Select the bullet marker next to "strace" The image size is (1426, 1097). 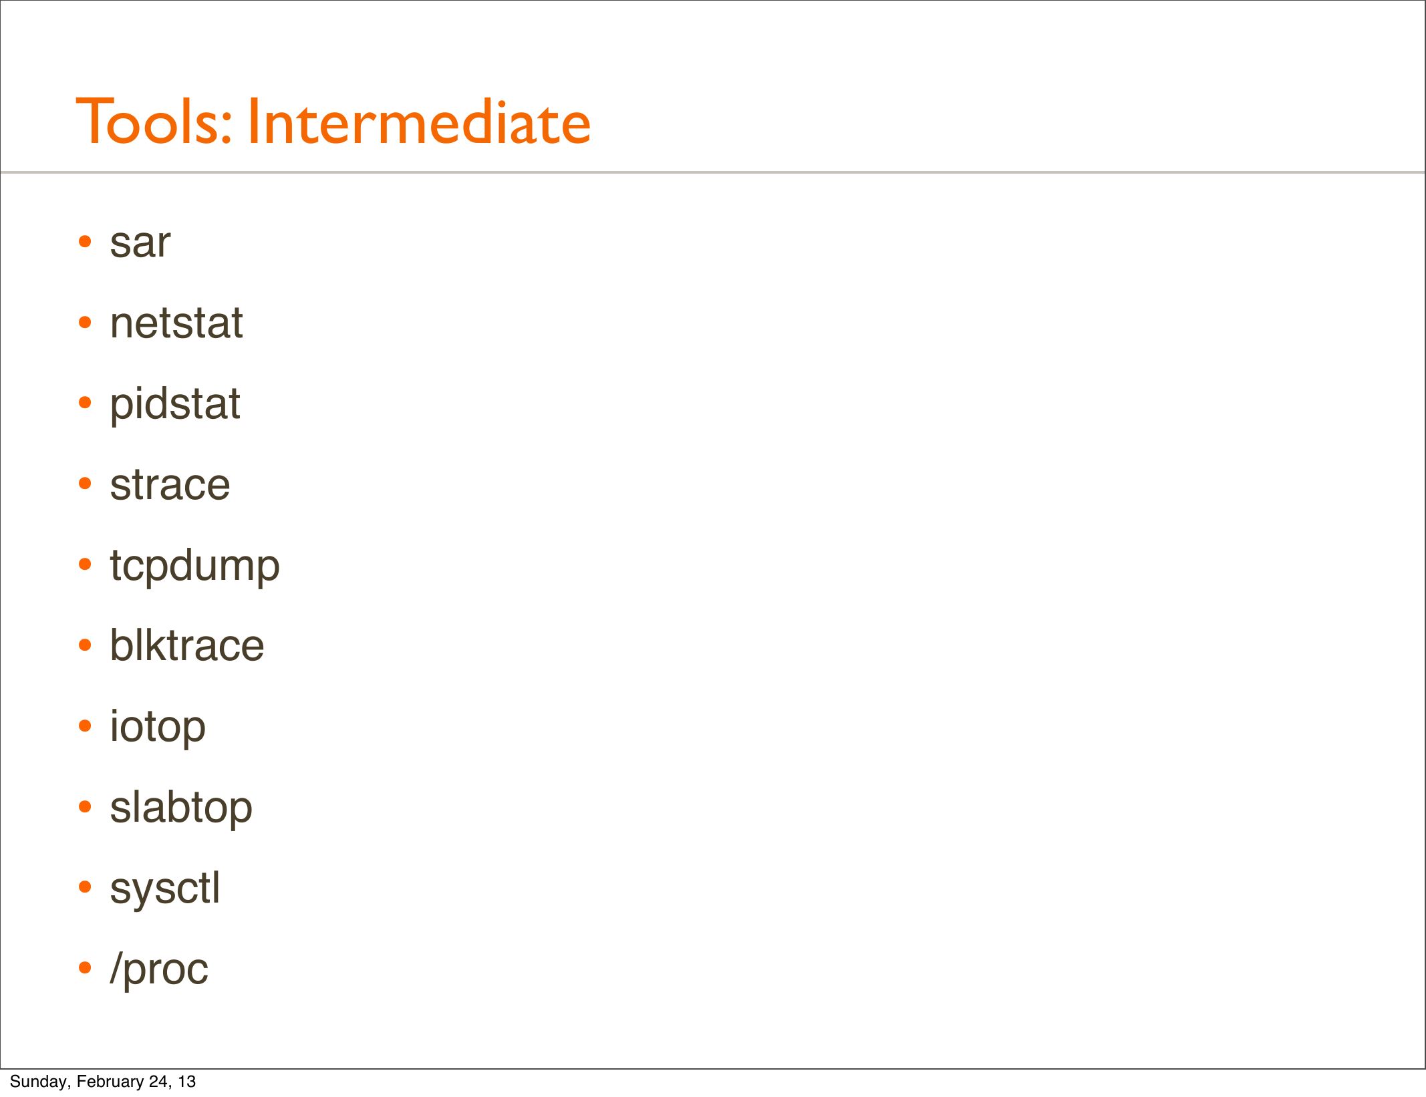[85, 484]
